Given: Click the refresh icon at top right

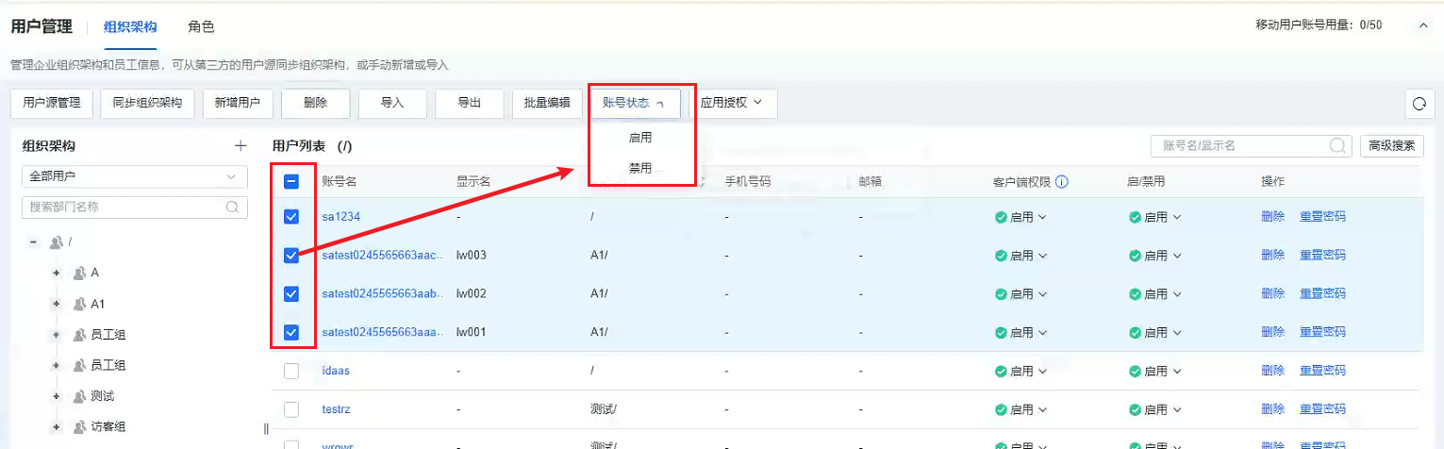Looking at the screenshot, I should [1419, 104].
